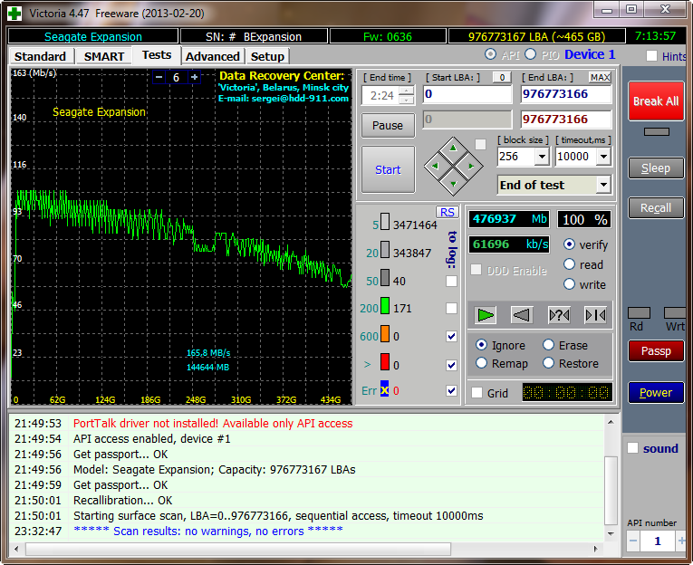Open the End of test action dropdown
This screenshot has width=693, height=565.
click(x=603, y=185)
